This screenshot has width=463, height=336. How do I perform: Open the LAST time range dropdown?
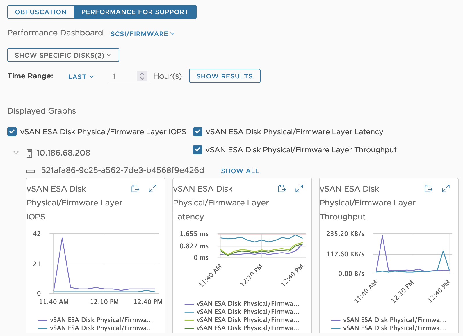pyautogui.click(x=81, y=77)
